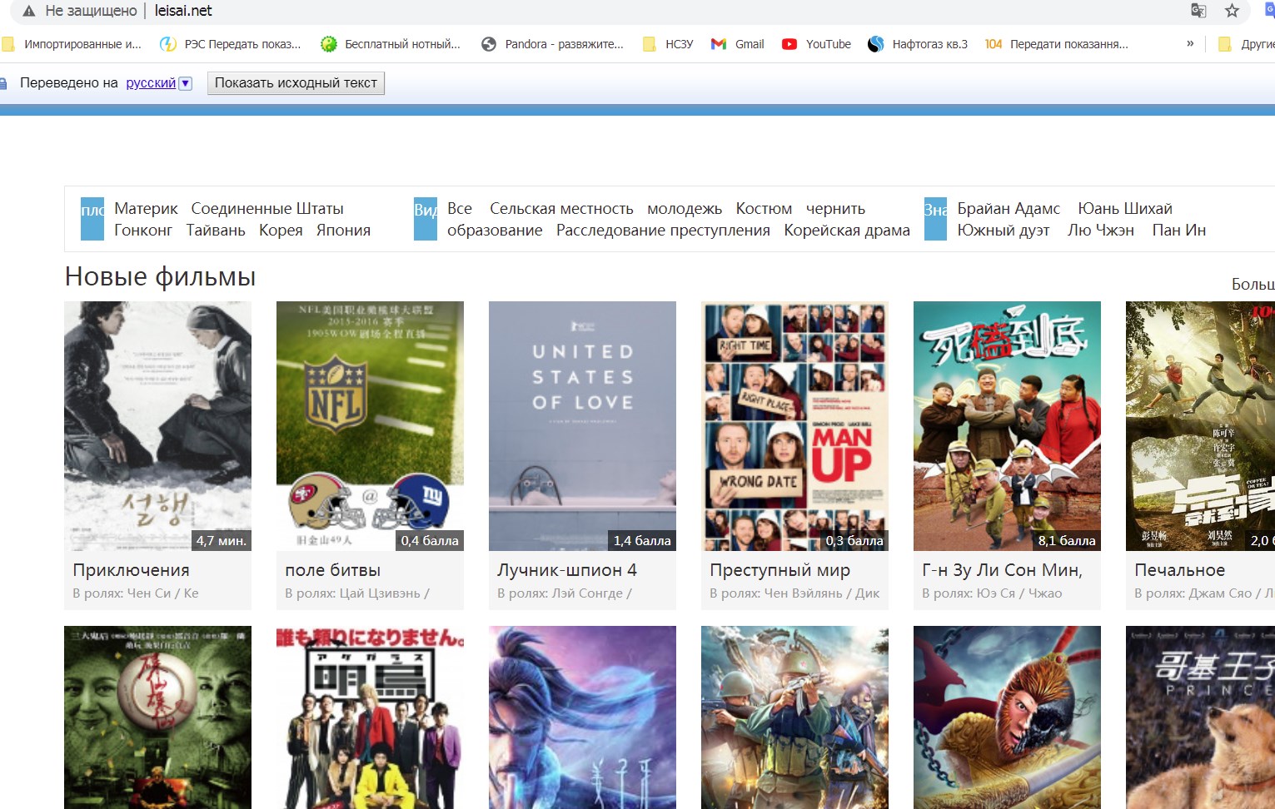Open the Другие bookmarks folder
This screenshot has height=809, width=1275.
click(x=1246, y=44)
